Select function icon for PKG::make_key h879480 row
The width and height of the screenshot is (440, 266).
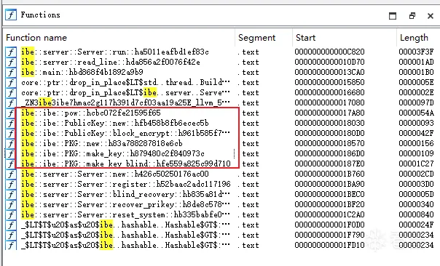[x=11, y=154]
